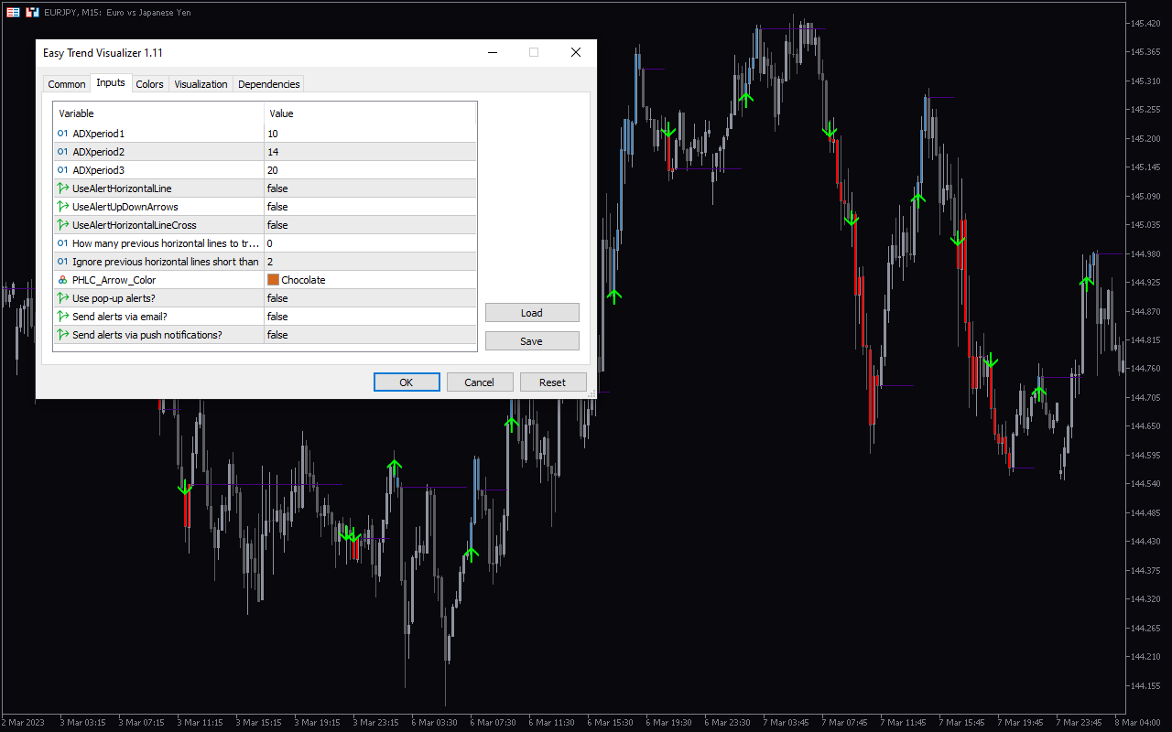The height and width of the screenshot is (732, 1172).
Task: Click the PHLC_Arrow_Color color type icon
Action: coord(63,280)
